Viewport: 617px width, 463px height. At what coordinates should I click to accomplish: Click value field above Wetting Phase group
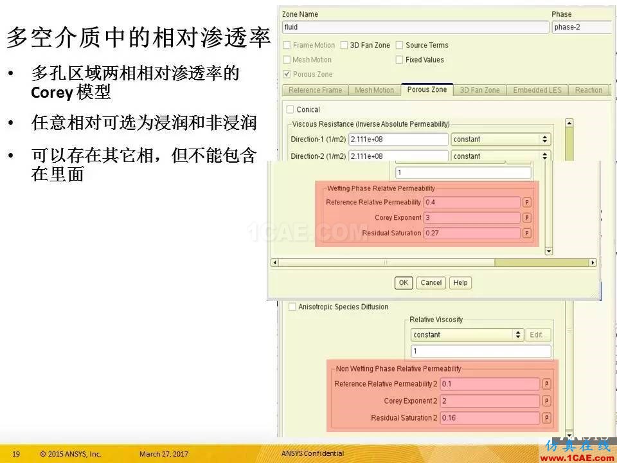coord(463,172)
